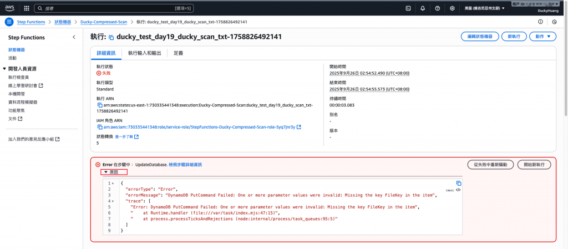
Task: Open the 進一步了解 link
Action: tap(127, 137)
